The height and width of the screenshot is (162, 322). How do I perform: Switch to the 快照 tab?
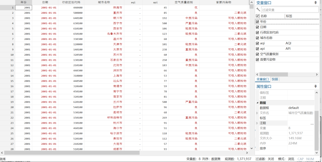tap(275, 79)
